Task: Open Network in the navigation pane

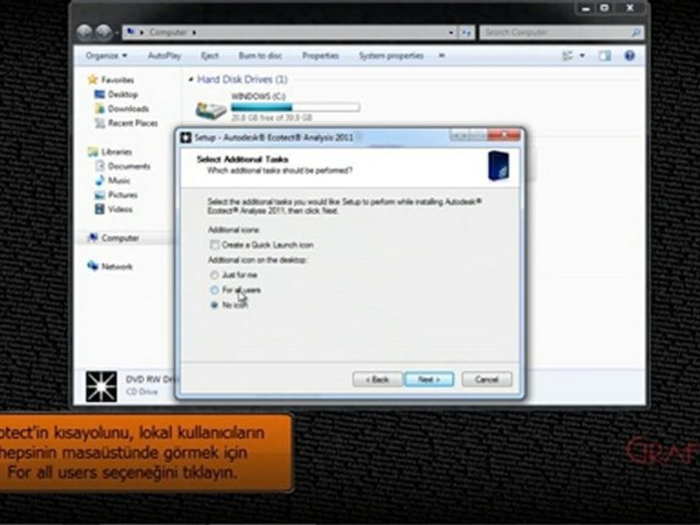Action: click(117, 267)
